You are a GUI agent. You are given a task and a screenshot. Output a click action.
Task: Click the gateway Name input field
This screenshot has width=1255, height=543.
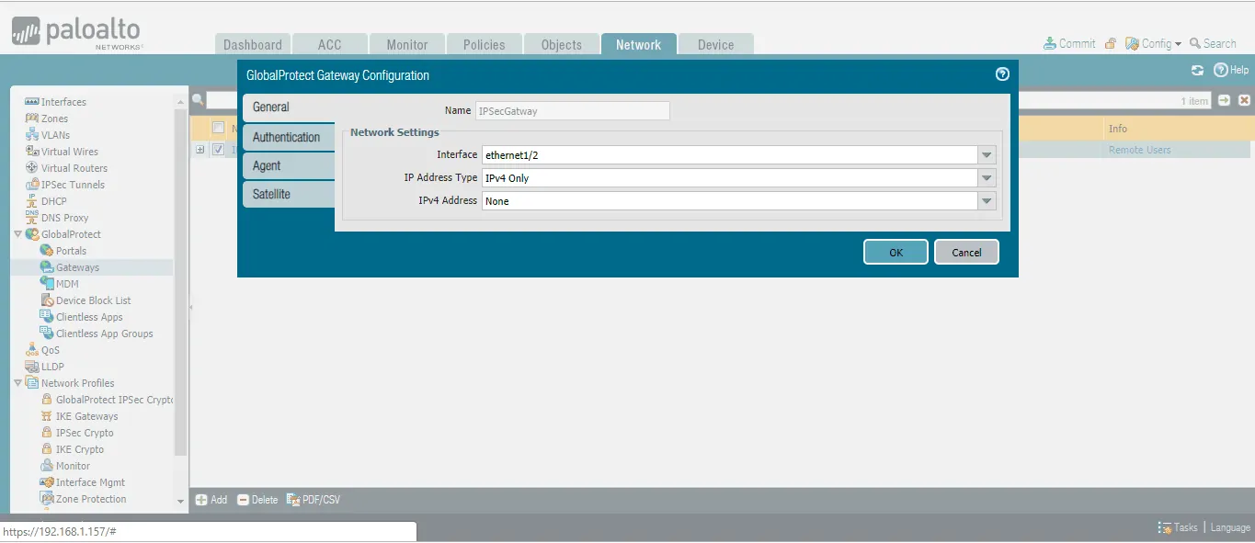(x=572, y=111)
